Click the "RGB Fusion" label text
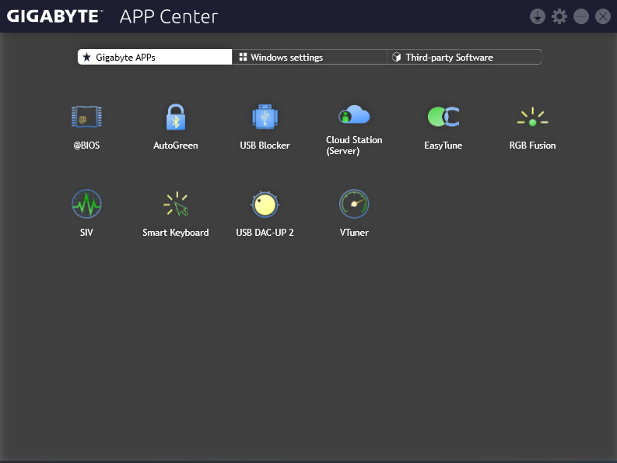Image resolution: width=617 pixels, height=463 pixels. point(532,146)
